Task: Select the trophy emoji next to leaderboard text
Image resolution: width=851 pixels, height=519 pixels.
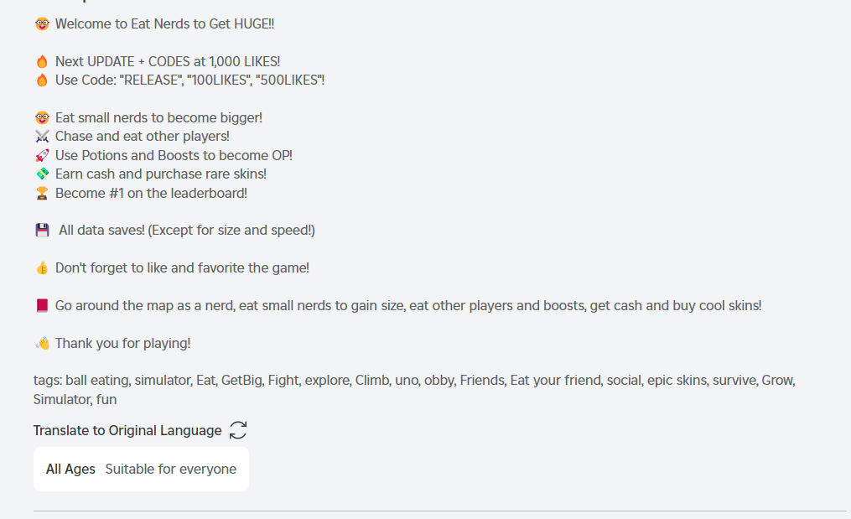Action: coord(41,192)
